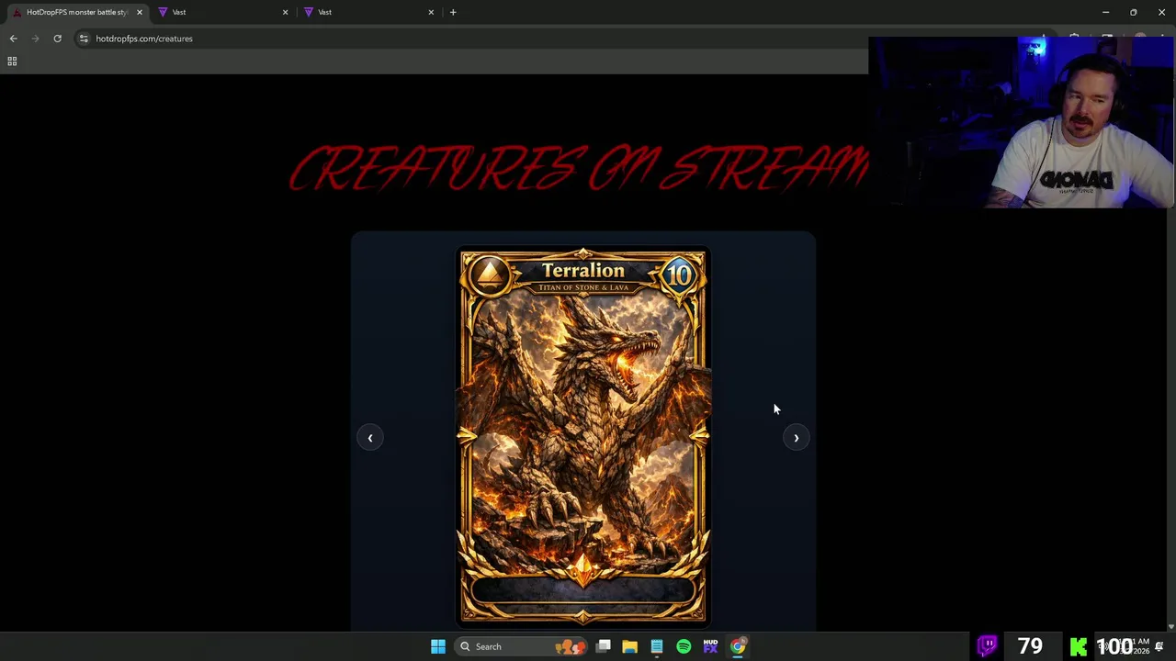This screenshot has width=1176, height=661.
Task: Open Task View from the taskbar
Action: point(604,646)
